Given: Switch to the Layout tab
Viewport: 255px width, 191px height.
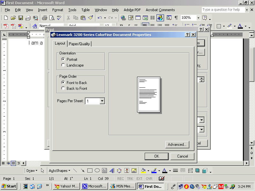Looking at the screenshot, I should pos(60,43).
